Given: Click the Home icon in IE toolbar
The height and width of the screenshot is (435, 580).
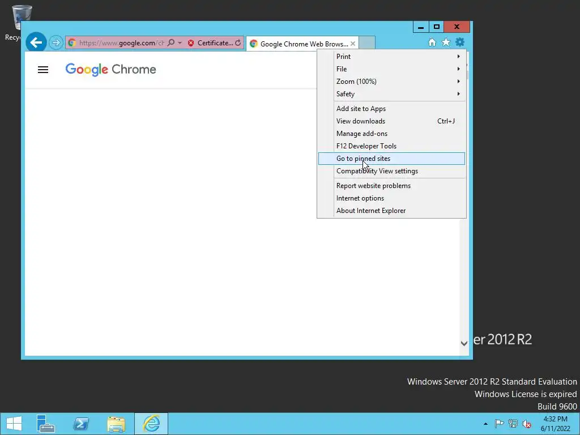Looking at the screenshot, I should (x=432, y=42).
